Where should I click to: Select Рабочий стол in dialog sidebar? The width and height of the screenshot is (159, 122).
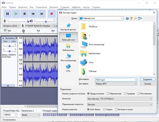tap(68, 37)
